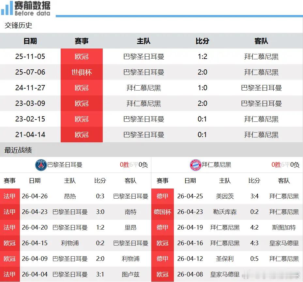Select the Bayern Munich club crest
This screenshot has width=303, height=282.
point(196,165)
